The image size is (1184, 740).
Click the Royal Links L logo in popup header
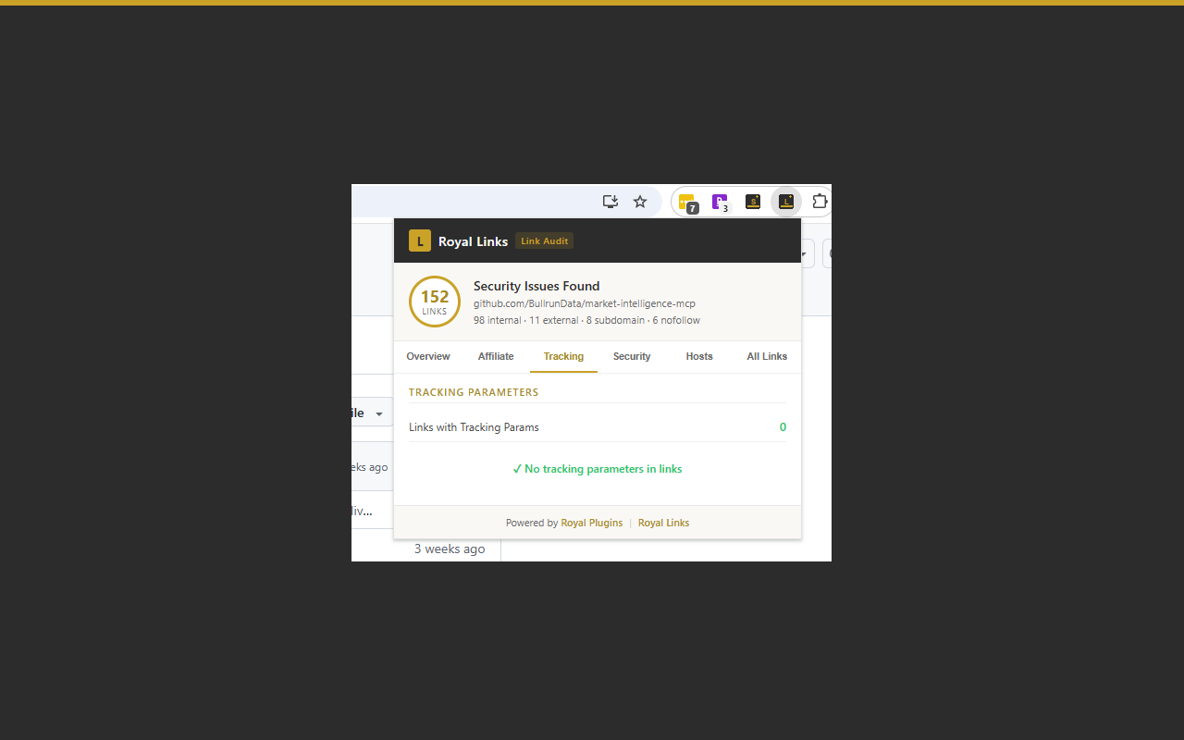419,240
